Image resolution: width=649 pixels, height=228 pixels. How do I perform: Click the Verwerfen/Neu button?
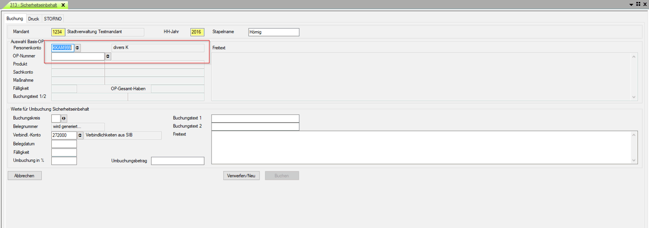[x=241, y=176]
